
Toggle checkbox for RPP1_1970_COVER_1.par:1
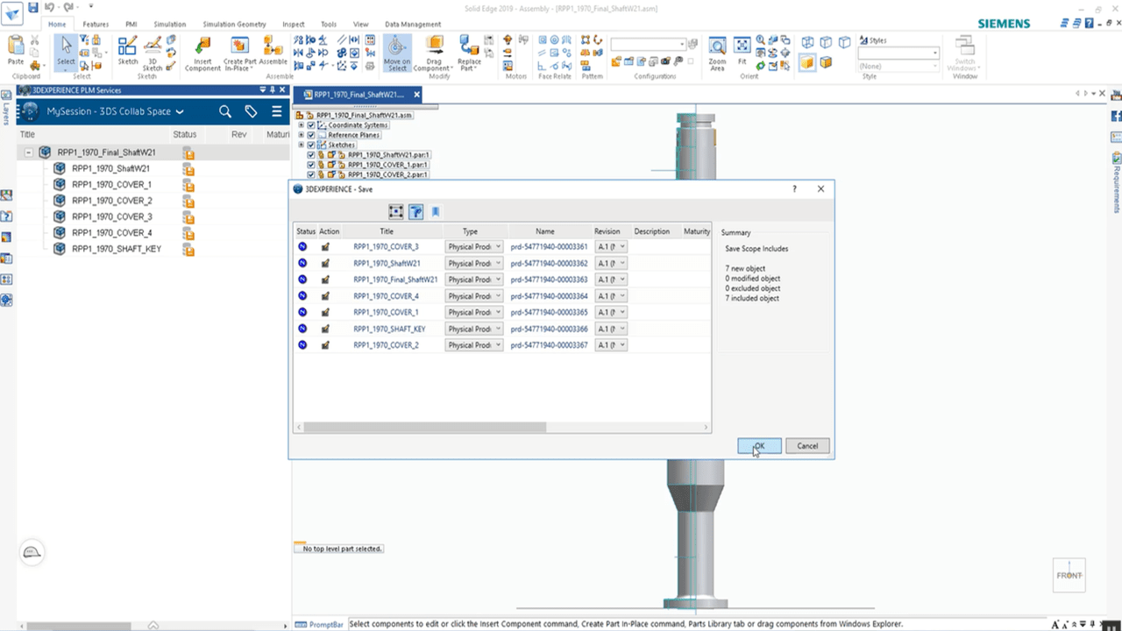point(311,165)
